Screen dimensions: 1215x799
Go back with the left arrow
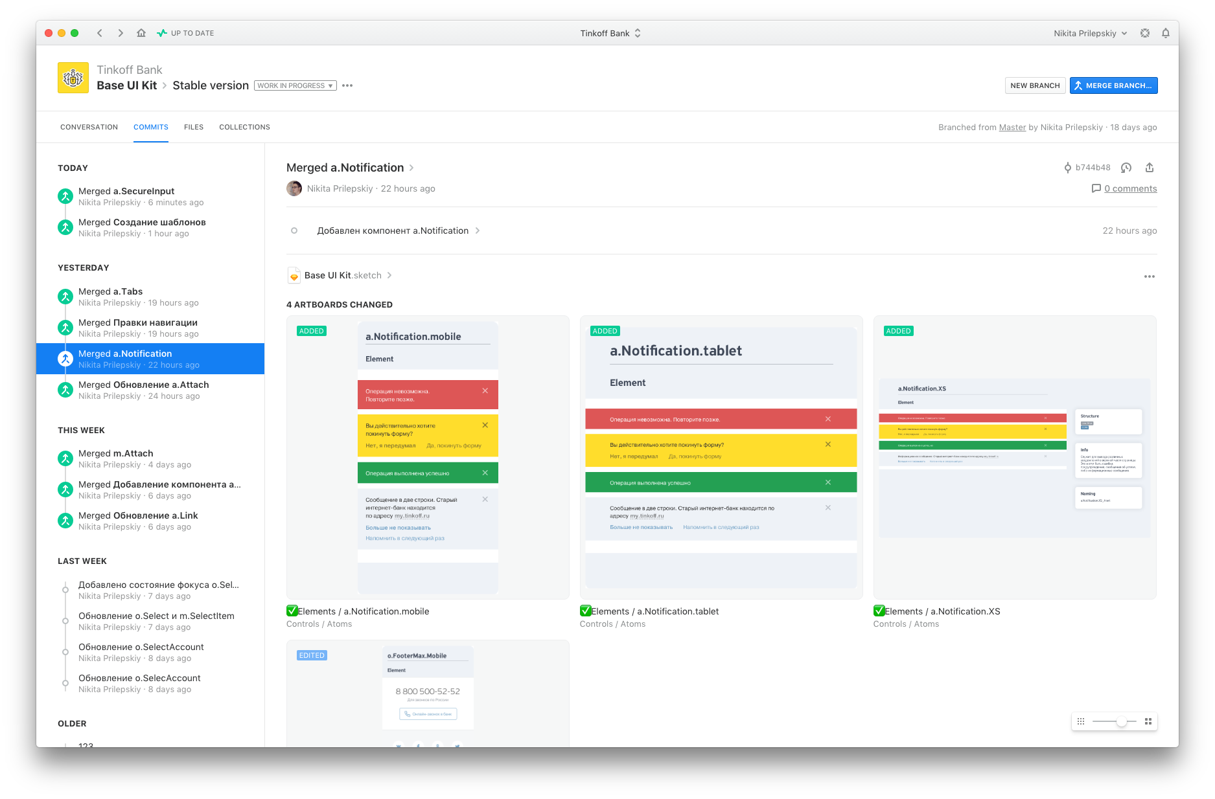pyautogui.click(x=100, y=33)
